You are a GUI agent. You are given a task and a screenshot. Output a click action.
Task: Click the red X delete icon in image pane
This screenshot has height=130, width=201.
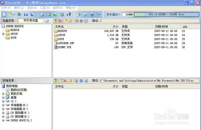(60, 21)
